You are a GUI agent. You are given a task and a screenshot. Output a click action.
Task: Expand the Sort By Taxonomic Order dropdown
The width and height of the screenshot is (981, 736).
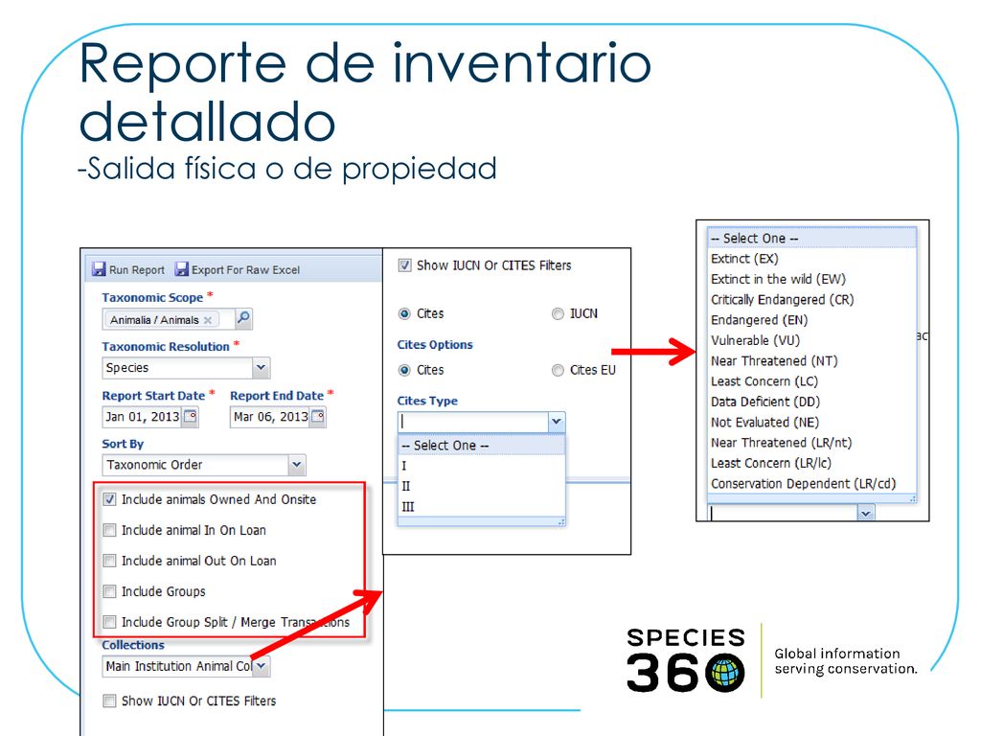click(x=297, y=465)
